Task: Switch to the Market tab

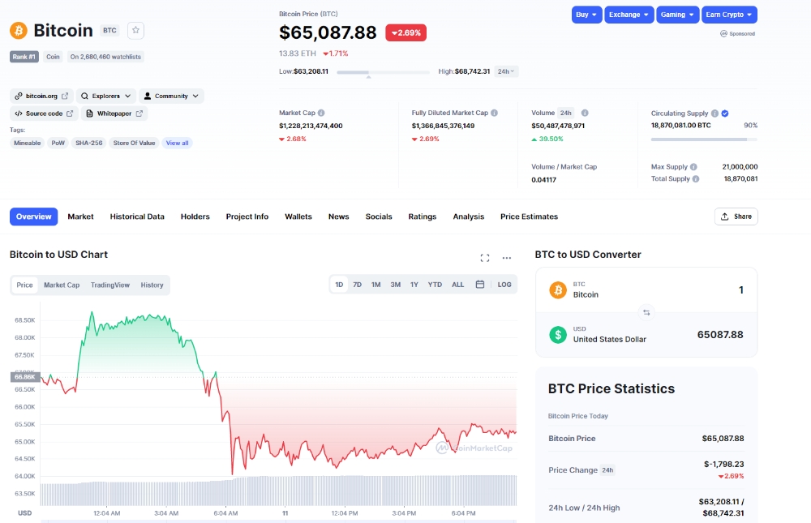Action: [80, 216]
